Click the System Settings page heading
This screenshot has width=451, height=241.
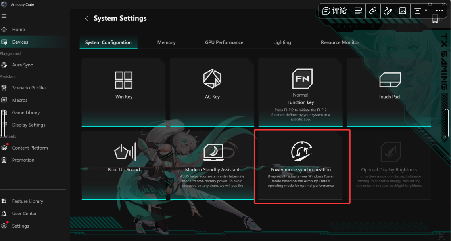[x=120, y=18]
